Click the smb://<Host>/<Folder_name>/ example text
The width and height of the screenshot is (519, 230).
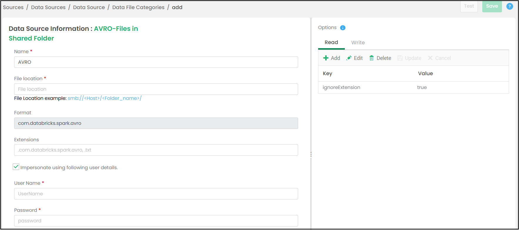pos(105,98)
